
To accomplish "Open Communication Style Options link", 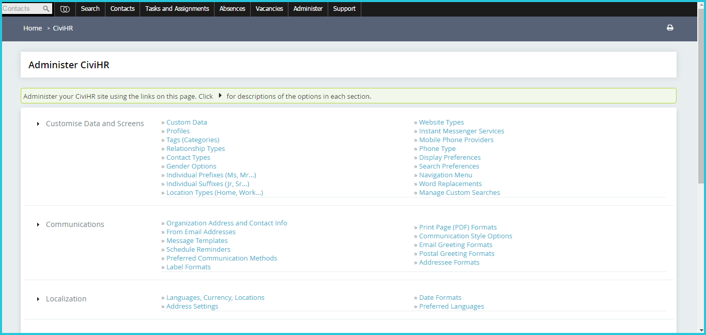I will tap(466, 236).
